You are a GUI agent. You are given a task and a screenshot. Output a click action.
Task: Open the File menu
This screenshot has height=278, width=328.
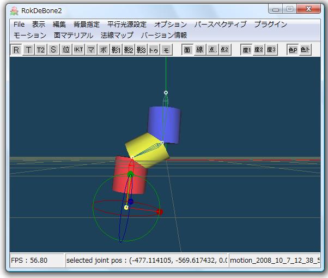coord(19,25)
